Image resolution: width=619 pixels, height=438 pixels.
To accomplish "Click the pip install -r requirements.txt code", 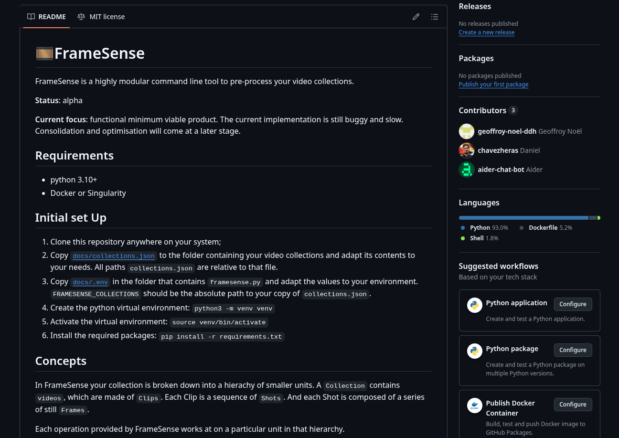I will point(222,337).
